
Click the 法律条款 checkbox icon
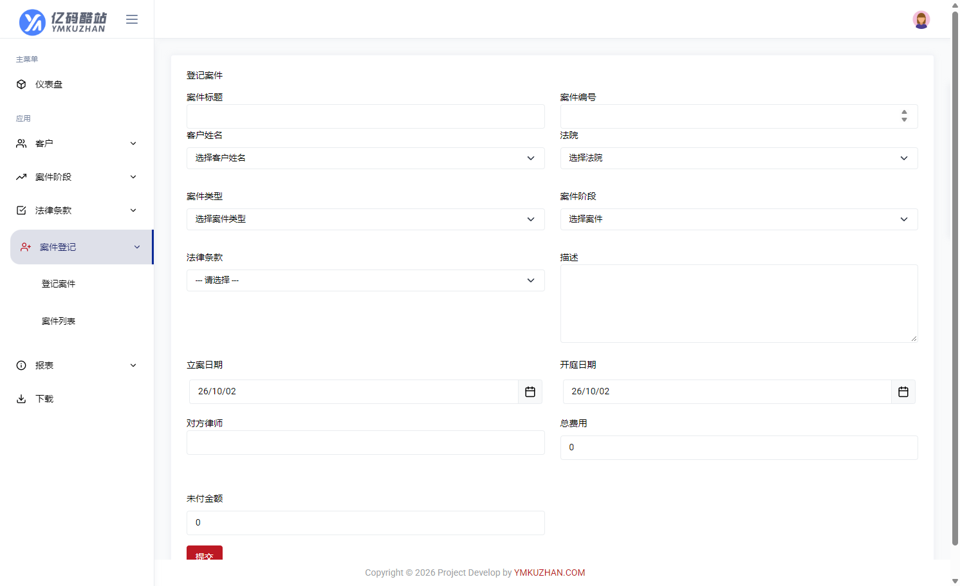21,210
